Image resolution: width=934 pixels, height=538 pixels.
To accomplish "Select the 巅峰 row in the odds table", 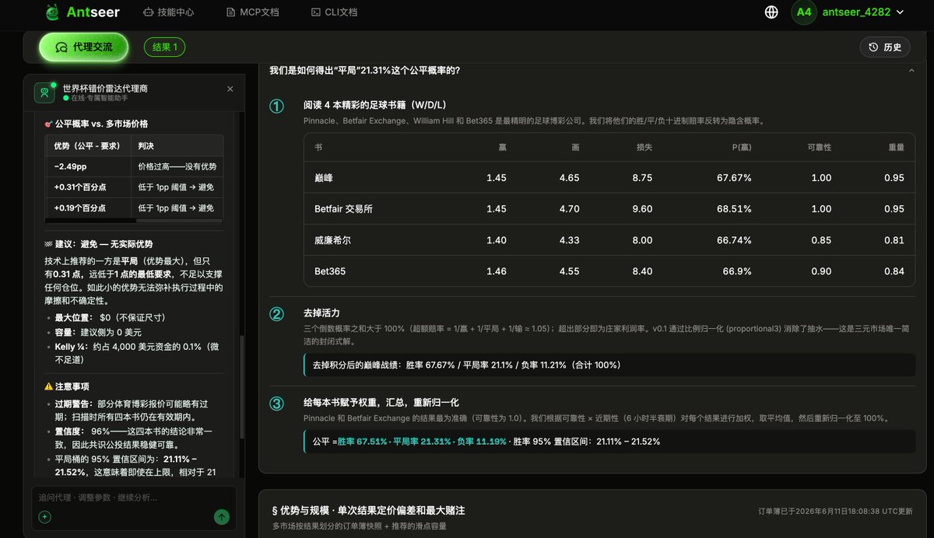I will point(609,178).
